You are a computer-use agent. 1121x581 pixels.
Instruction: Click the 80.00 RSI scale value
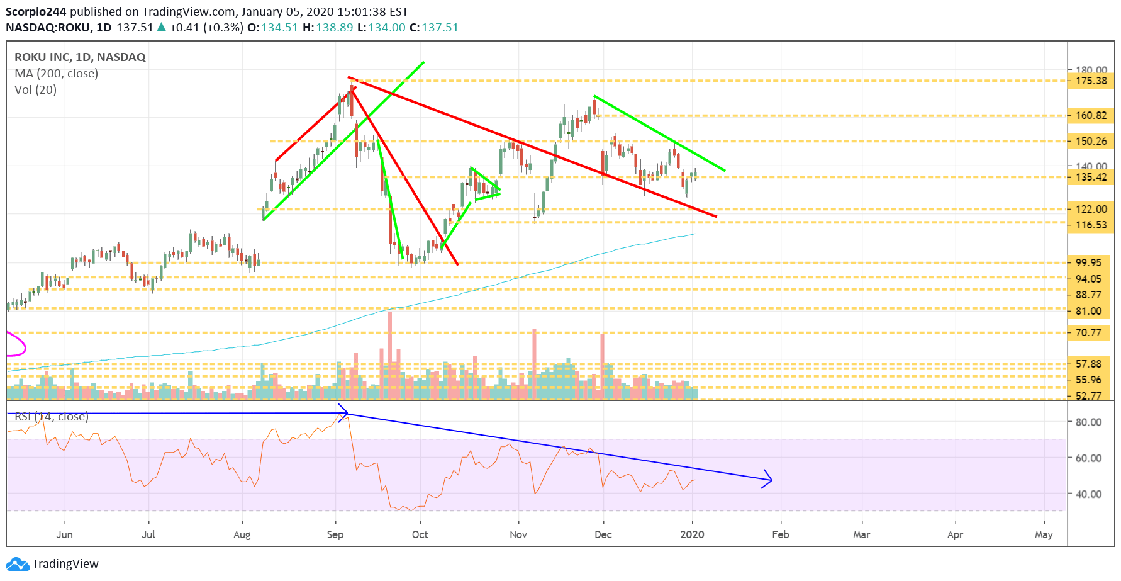tap(1088, 422)
